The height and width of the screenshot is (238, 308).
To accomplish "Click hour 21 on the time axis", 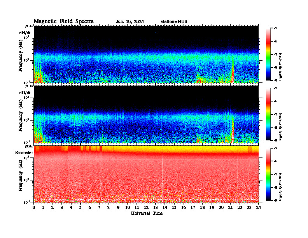I will pyautogui.click(x=230, y=208).
